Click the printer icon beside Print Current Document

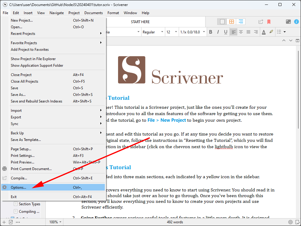[x=5, y=169]
